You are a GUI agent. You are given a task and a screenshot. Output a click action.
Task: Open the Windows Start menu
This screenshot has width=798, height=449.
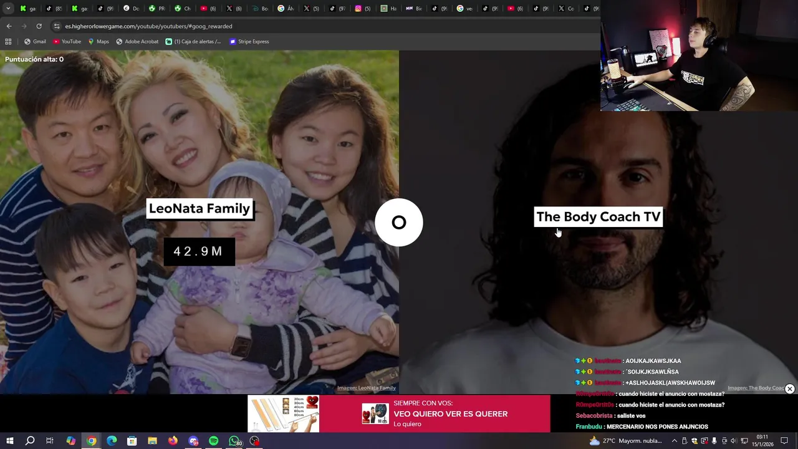click(x=9, y=441)
